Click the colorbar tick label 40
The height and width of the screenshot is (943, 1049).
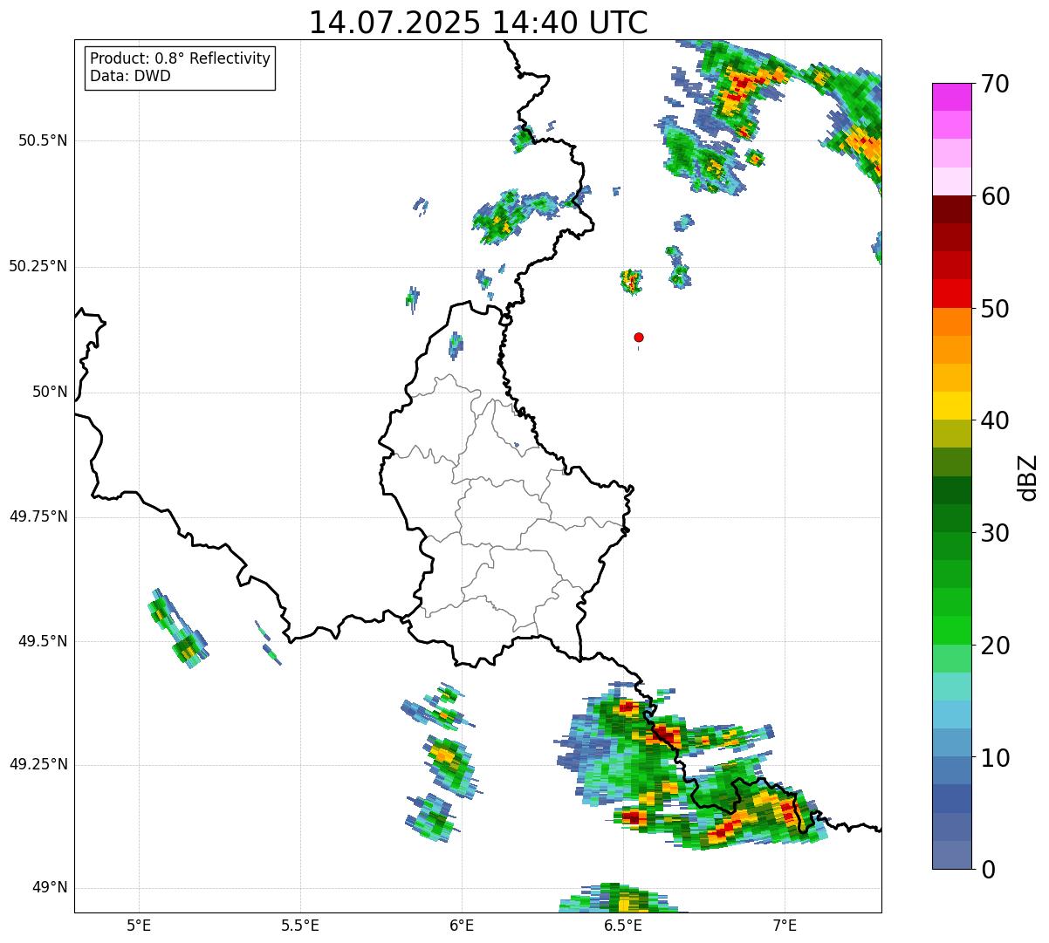[994, 420]
